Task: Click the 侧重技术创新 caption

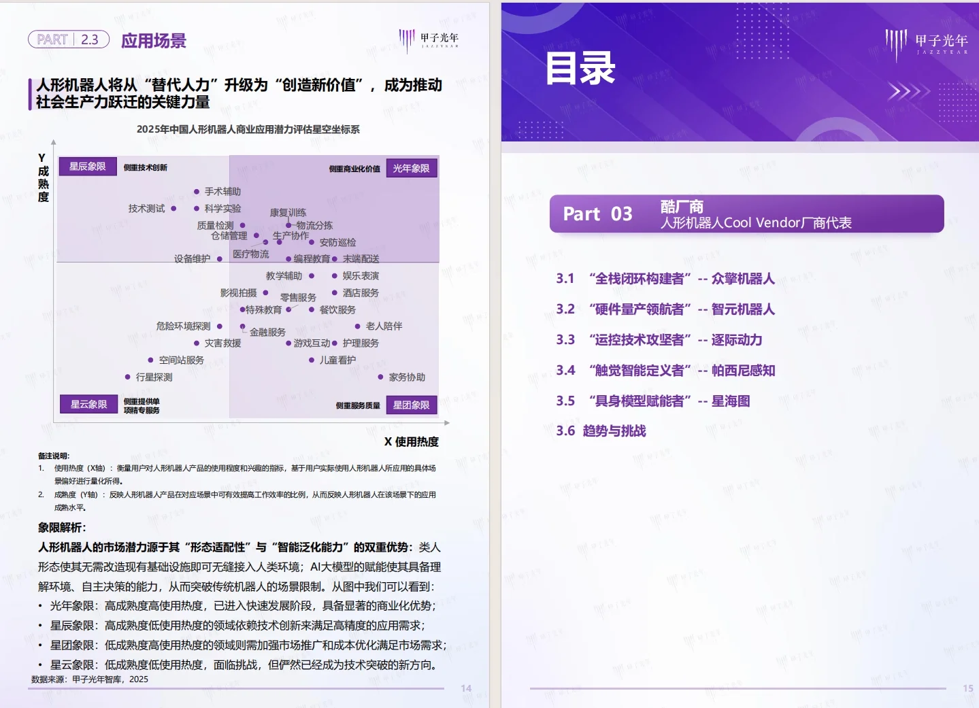Action: 146,168
